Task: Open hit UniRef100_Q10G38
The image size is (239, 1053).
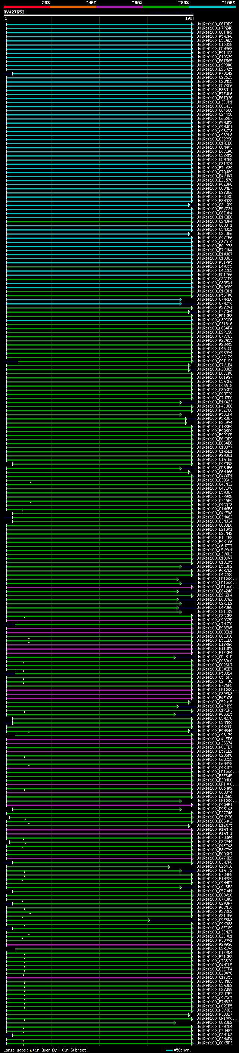Action: [214, 44]
